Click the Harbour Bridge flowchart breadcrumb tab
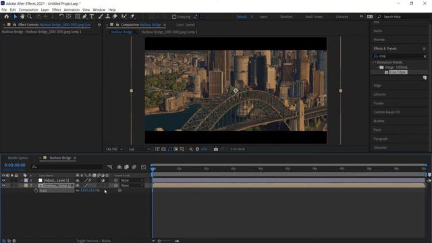Viewport: 432px width, 243px height. pos(122,32)
